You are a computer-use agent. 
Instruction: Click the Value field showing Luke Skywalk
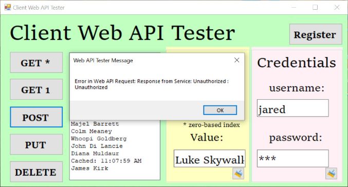click(x=210, y=158)
